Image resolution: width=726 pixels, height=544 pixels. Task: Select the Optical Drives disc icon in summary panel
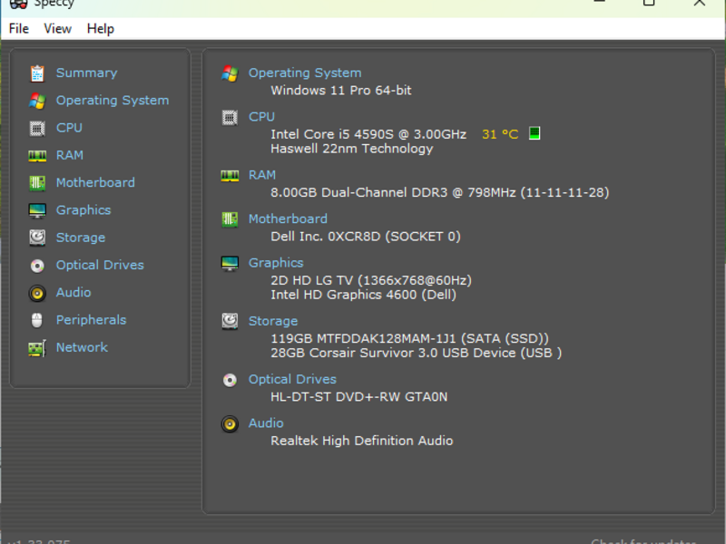pos(231,380)
